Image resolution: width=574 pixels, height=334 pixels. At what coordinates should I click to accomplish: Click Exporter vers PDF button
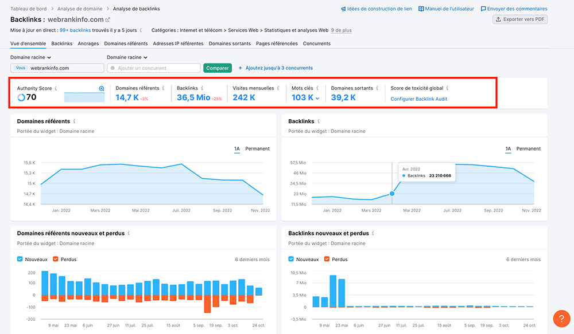(x=520, y=19)
